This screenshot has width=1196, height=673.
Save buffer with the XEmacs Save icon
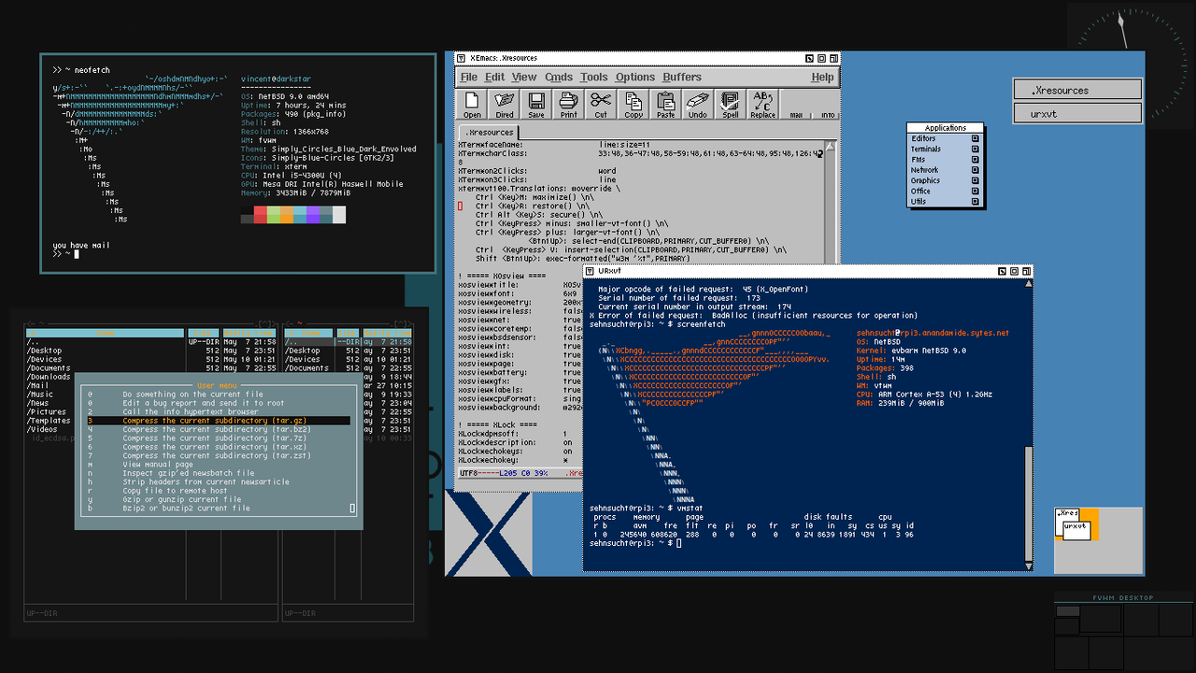click(536, 104)
